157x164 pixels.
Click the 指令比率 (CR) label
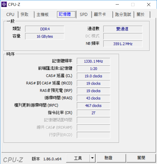60,113
